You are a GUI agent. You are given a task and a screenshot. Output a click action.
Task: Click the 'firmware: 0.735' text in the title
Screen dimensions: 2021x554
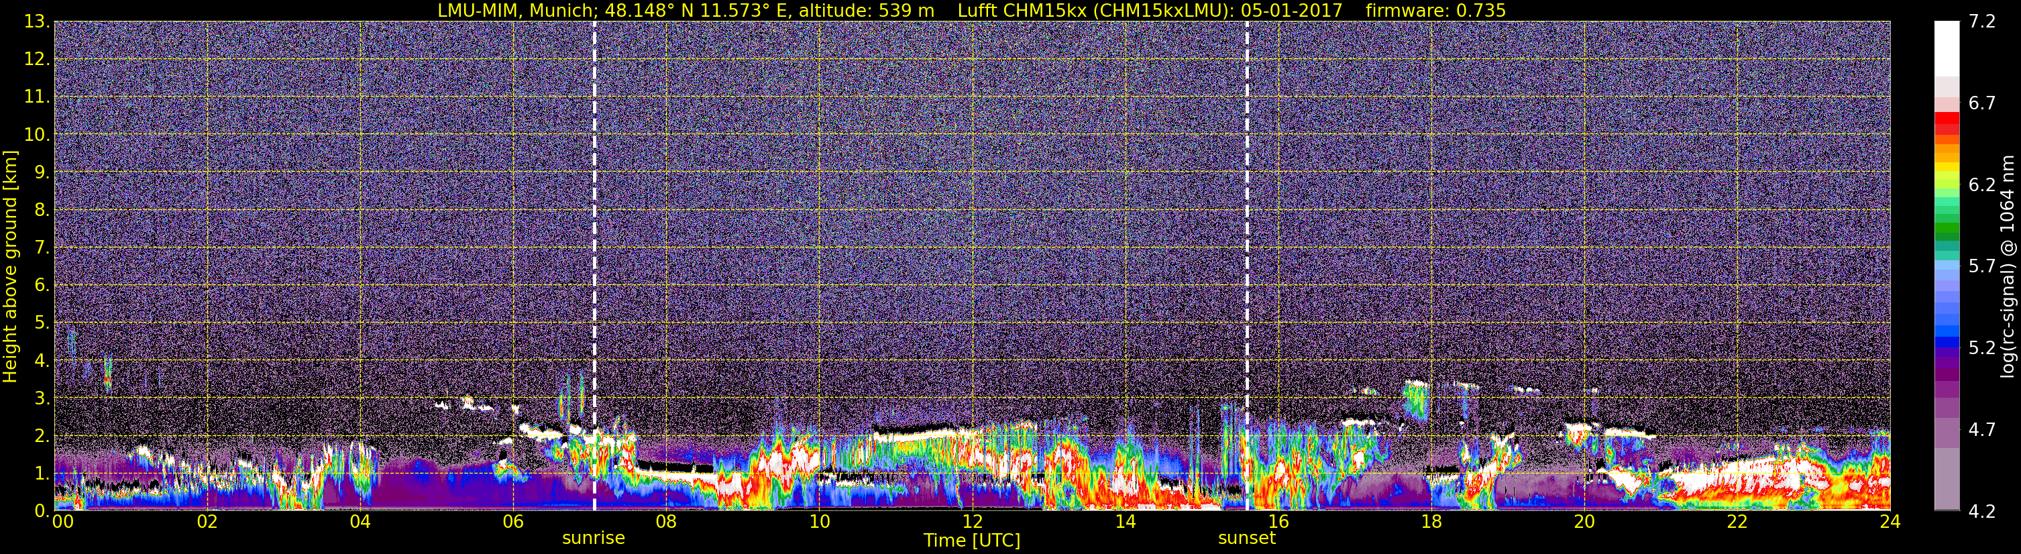1435,10
